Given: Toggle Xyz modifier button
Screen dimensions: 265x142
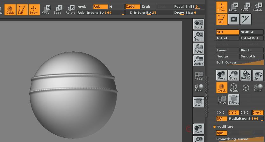Looking at the screenshot, I should tap(222, 133).
